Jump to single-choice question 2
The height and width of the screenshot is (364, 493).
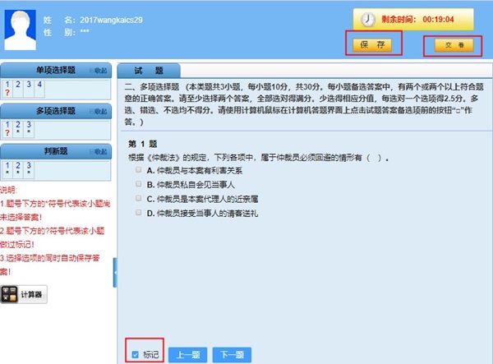point(18,88)
